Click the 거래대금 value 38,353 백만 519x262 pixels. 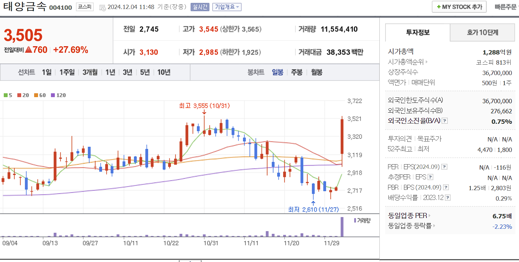pyautogui.click(x=345, y=52)
